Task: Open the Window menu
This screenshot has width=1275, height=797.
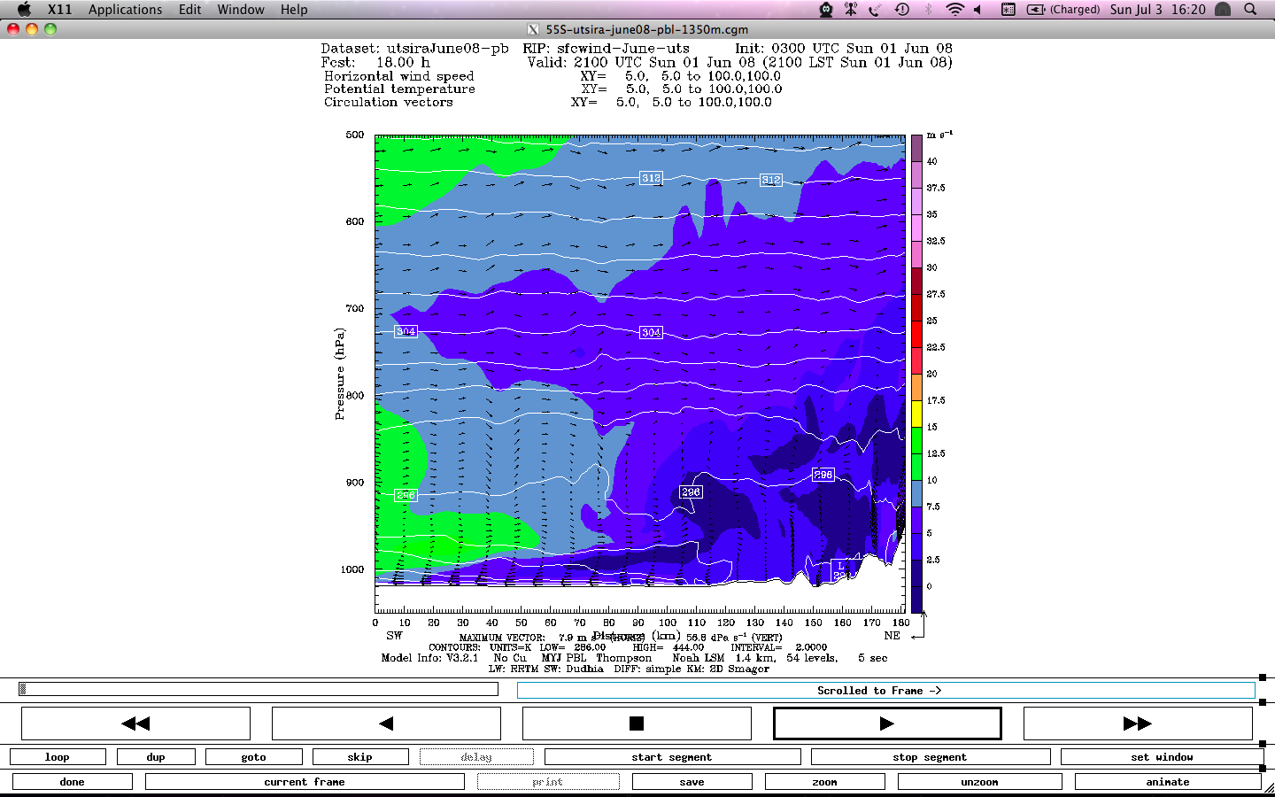Action: 241,10
